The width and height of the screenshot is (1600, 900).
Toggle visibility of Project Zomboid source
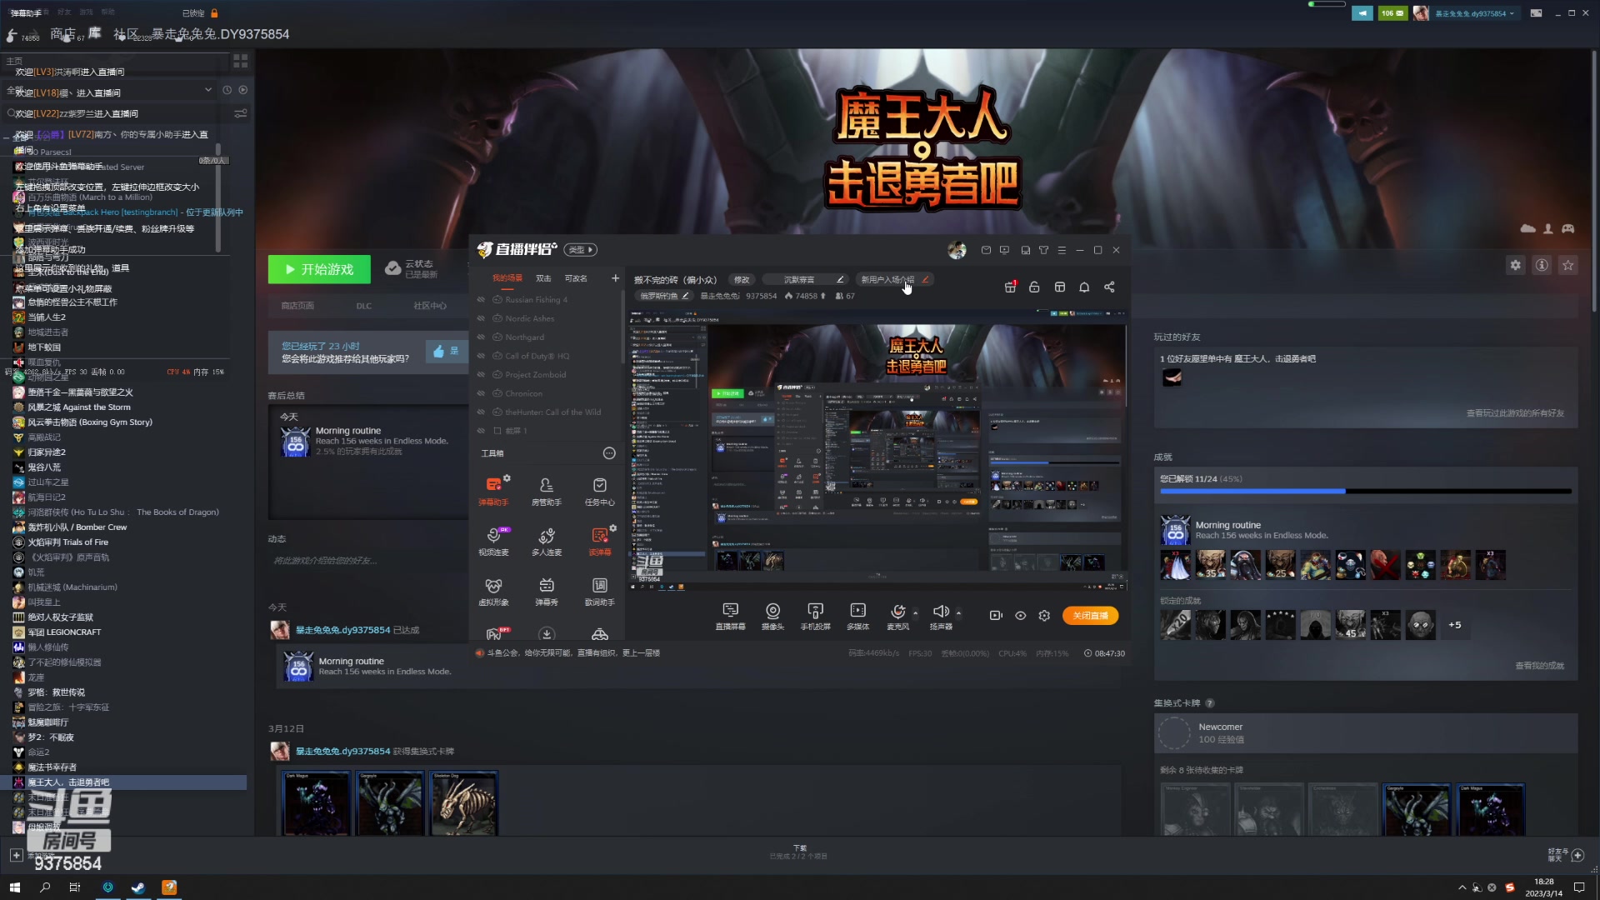click(x=481, y=375)
